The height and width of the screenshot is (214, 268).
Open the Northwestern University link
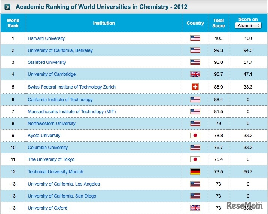[52, 124]
